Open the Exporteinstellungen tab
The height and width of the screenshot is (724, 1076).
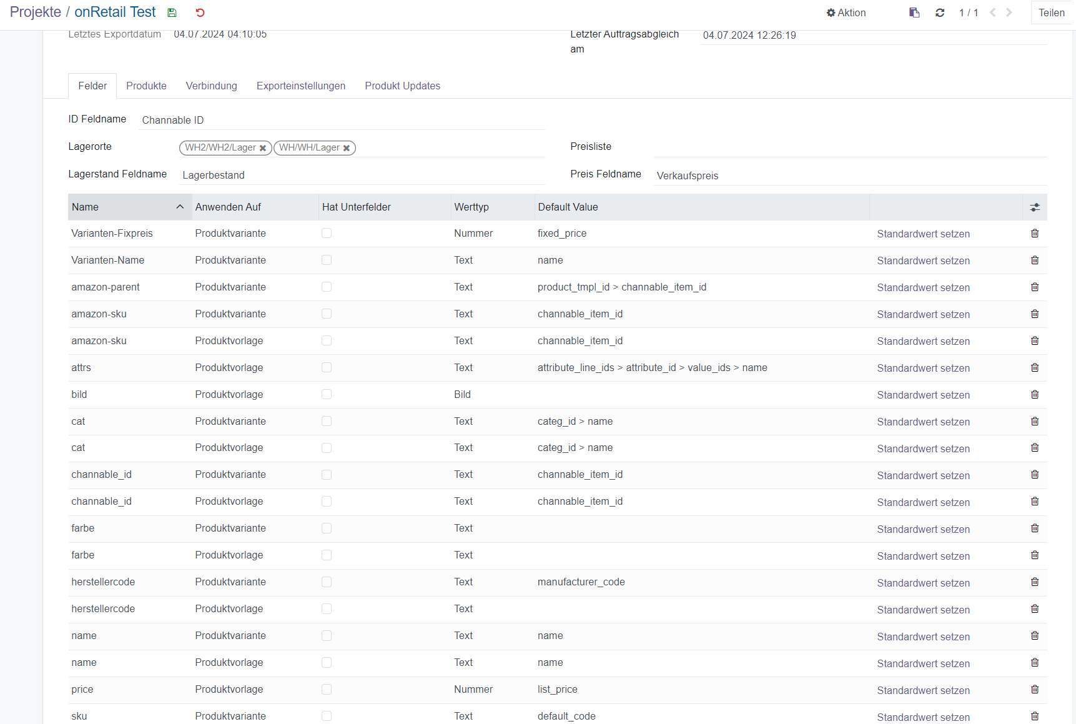pos(300,86)
